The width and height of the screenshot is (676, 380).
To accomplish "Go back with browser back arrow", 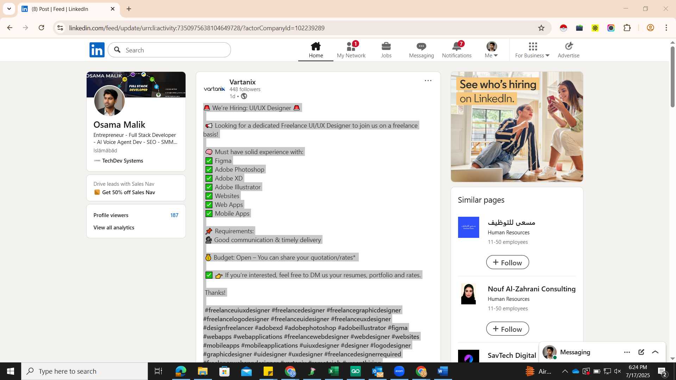I will (x=10, y=28).
